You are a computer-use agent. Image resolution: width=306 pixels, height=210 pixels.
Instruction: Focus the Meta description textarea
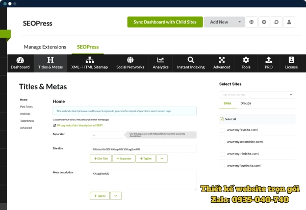(x=143, y=180)
